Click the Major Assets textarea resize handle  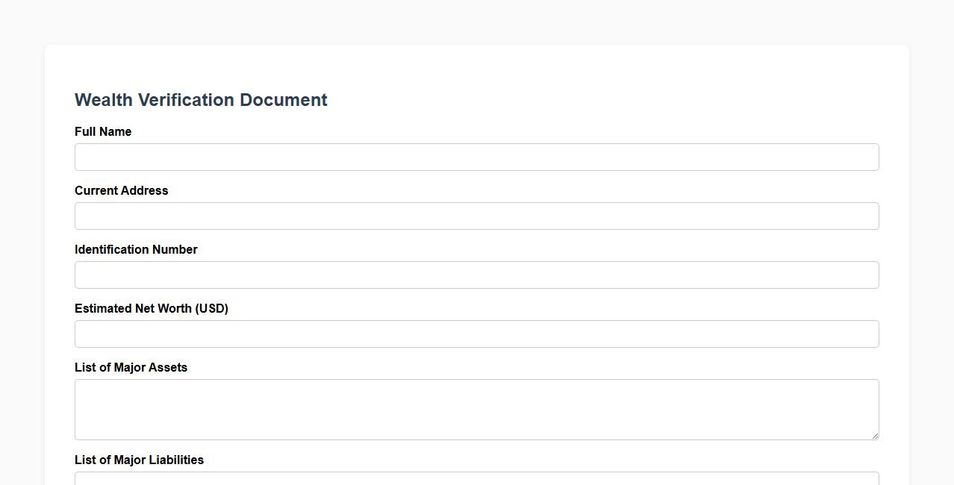[874, 435]
